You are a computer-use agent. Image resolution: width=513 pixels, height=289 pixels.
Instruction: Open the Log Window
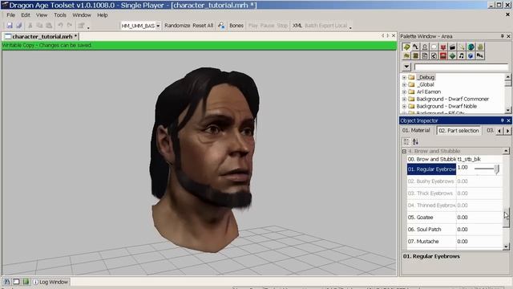tap(50, 282)
